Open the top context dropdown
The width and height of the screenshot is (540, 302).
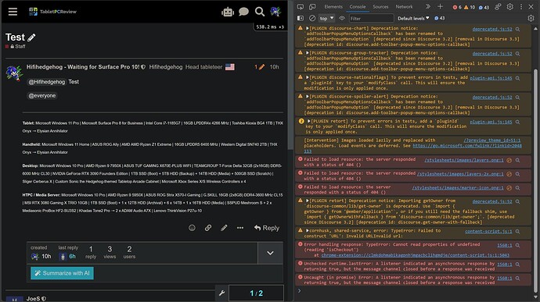point(326,18)
